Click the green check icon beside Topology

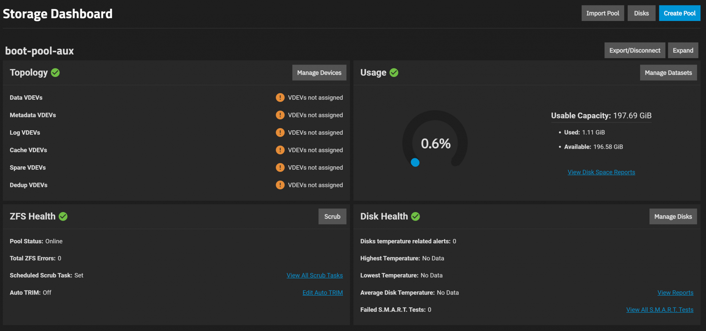tap(55, 73)
